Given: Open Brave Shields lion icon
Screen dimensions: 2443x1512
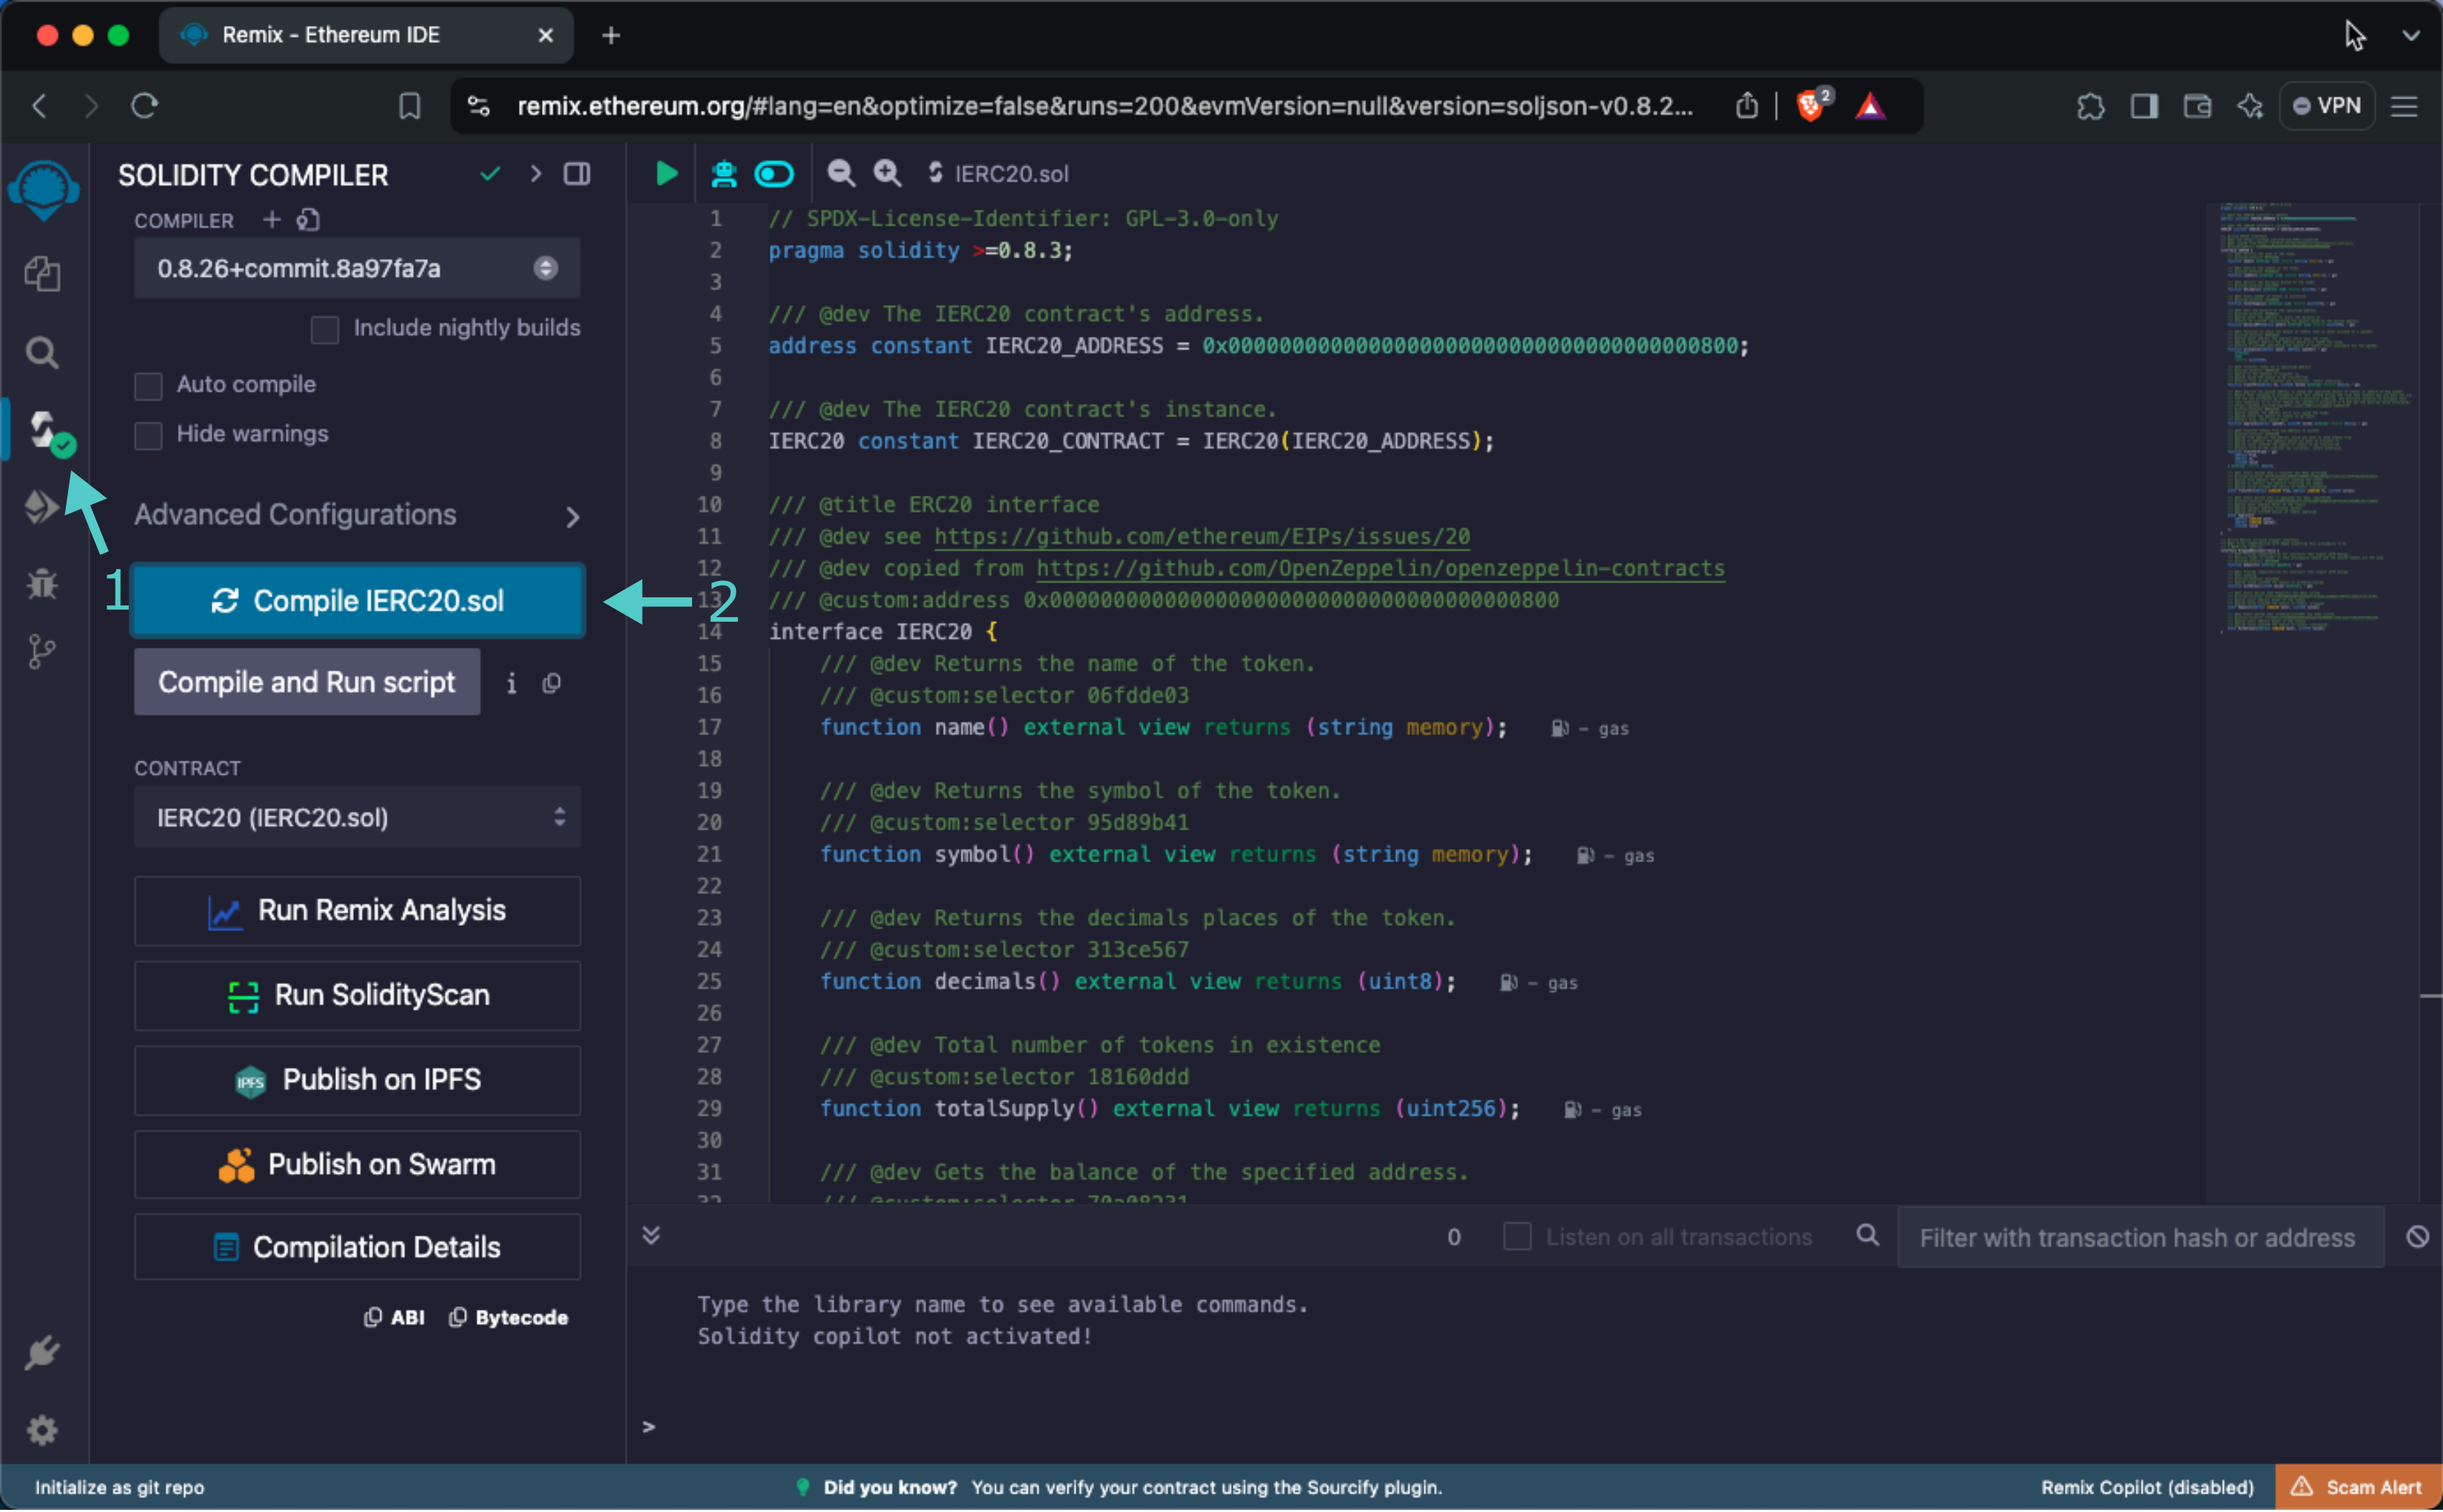Looking at the screenshot, I should [x=1810, y=106].
